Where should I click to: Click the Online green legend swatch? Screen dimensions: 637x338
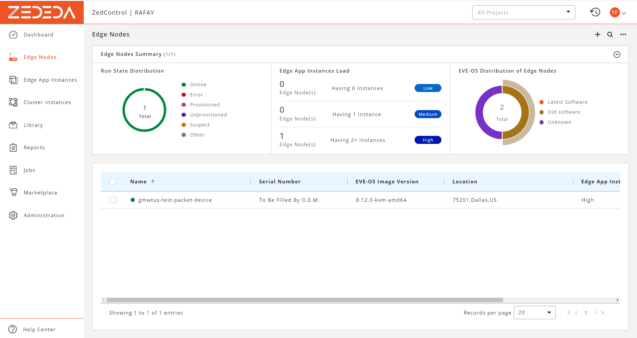pos(184,85)
